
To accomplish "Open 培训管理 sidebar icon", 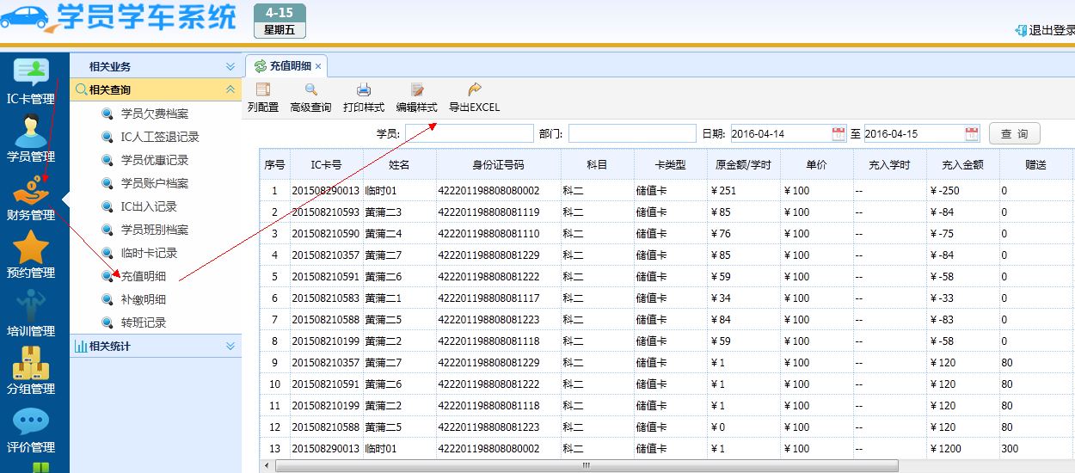I will (31, 304).
